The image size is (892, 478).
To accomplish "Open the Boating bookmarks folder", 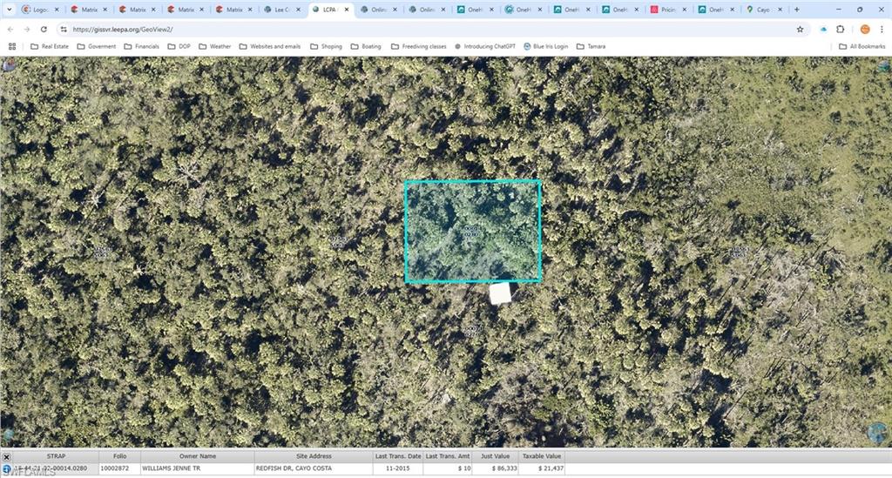I will 366,47.
